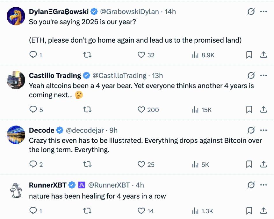Open @decodejar profile handle link
274x219 pixels.
(x=86, y=130)
